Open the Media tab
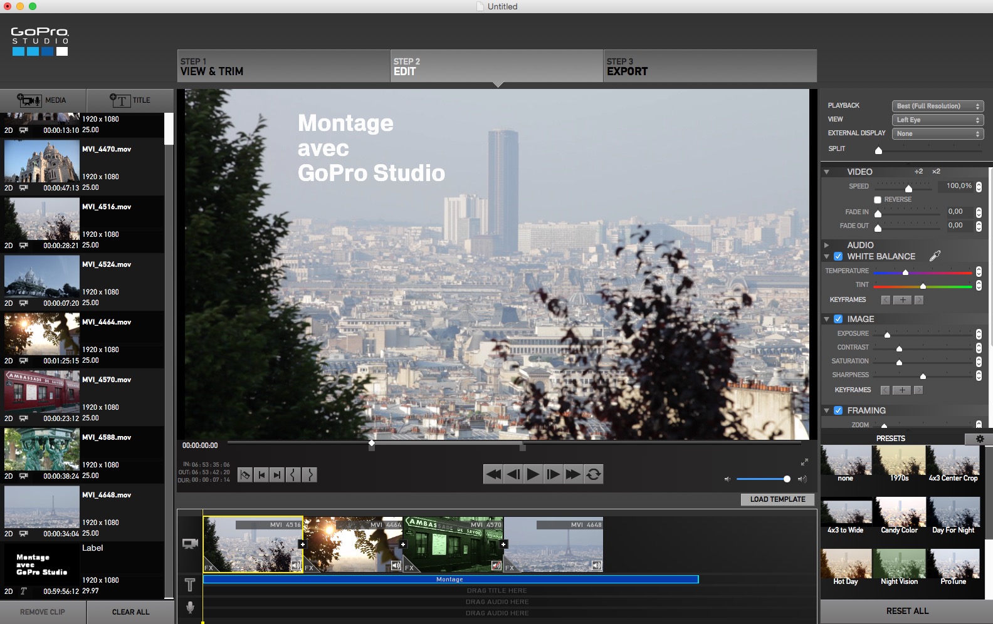Viewport: 993px width, 624px height. click(x=43, y=100)
